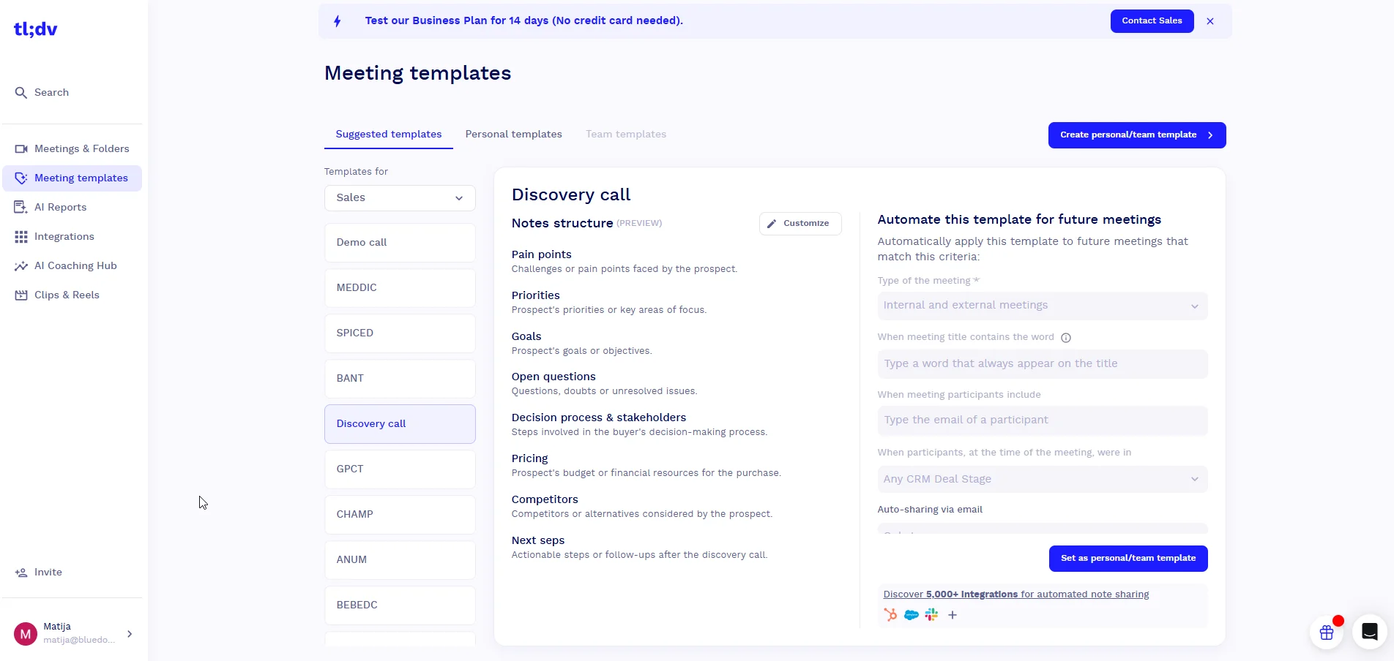Open Clips & Reels
1394x661 pixels.
tap(21, 295)
